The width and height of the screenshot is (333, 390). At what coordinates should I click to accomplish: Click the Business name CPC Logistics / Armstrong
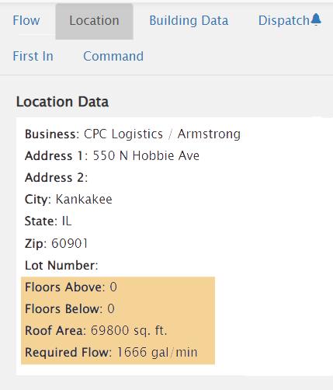[x=162, y=134]
